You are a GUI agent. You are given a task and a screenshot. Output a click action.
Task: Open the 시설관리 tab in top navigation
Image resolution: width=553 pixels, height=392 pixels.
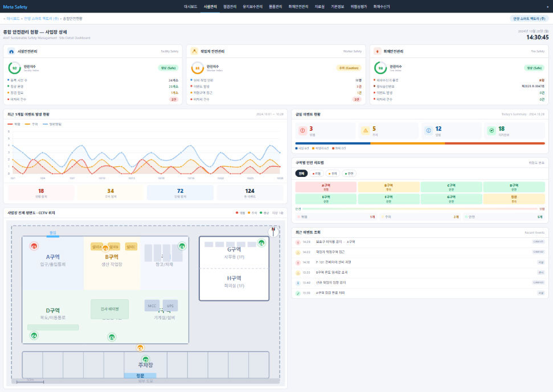click(x=210, y=7)
